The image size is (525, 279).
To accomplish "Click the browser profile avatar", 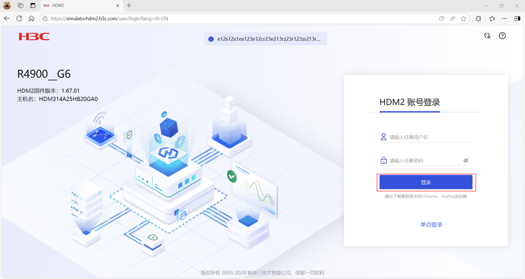I will coord(7,5).
